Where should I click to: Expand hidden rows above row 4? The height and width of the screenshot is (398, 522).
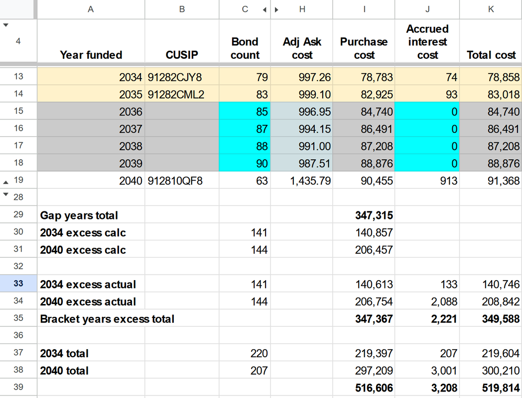(5, 25)
